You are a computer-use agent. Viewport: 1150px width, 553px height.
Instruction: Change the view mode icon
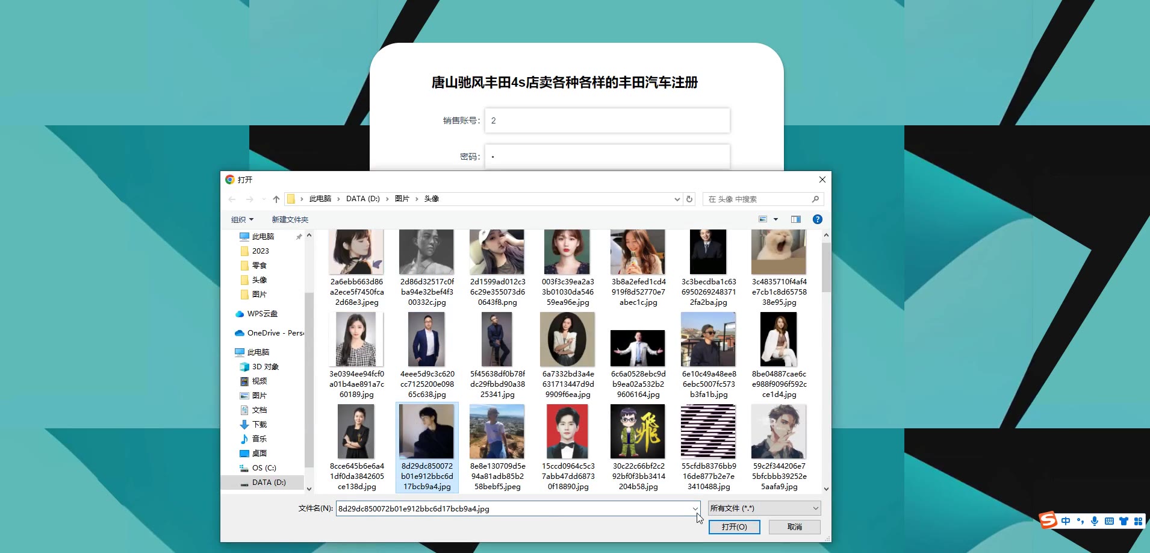tap(763, 219)
